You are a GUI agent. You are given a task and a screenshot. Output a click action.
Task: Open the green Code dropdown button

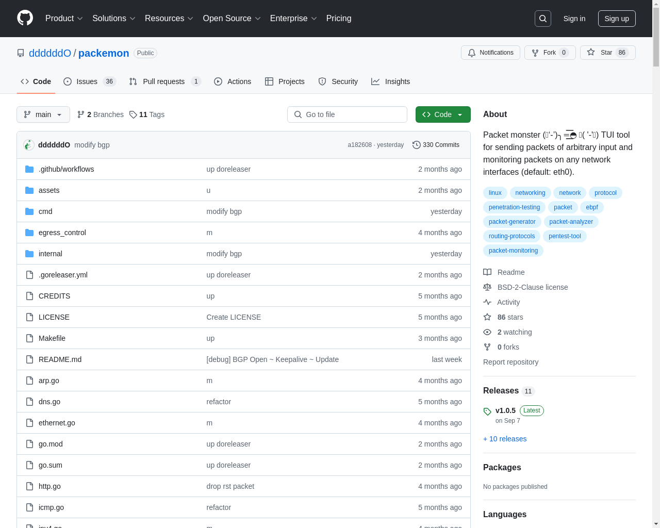(443, 114)
